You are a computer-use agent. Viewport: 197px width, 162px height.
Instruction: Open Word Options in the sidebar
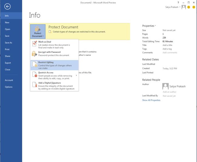click(11, 87)
